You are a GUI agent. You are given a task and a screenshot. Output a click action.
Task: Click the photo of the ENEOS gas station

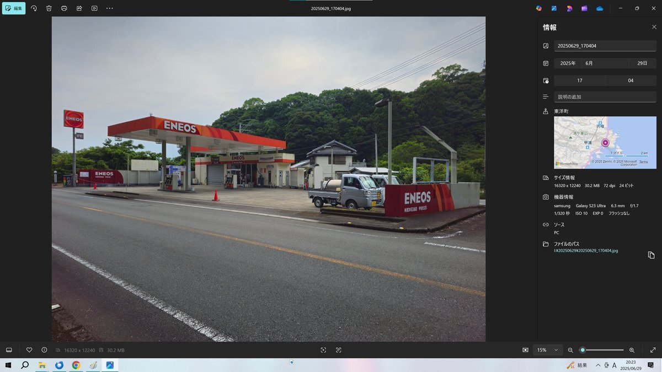click(269, 179)
